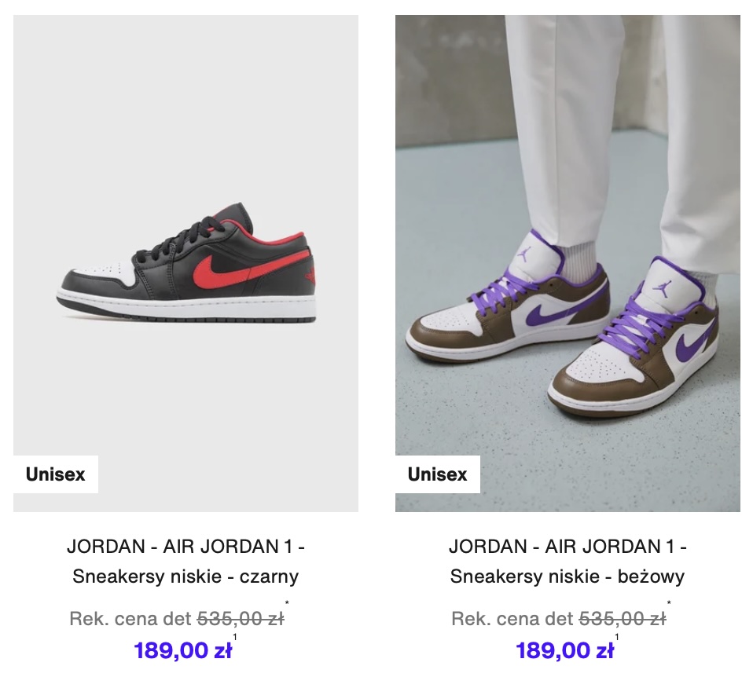This screenshot has height=677, width=753.
Task: Click the asterisk footnote beside beige sneaker's old price
Action: point(669,603)
